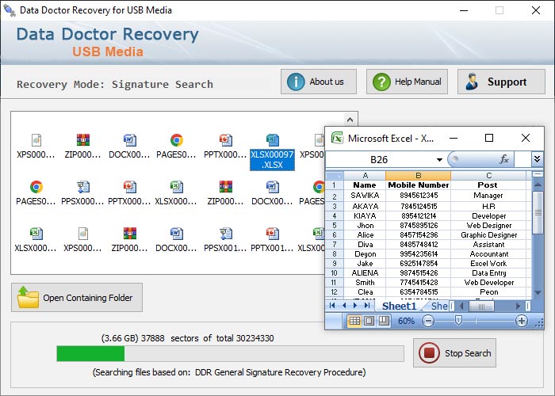Screen dimensions: 555x396
Task: Click the fx insert function icon
Action: [504, 159]
